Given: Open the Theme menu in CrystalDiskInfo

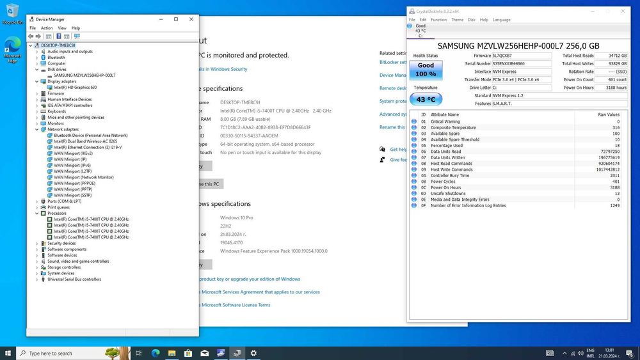Looking at the screenshot, I should click(457, 20).
